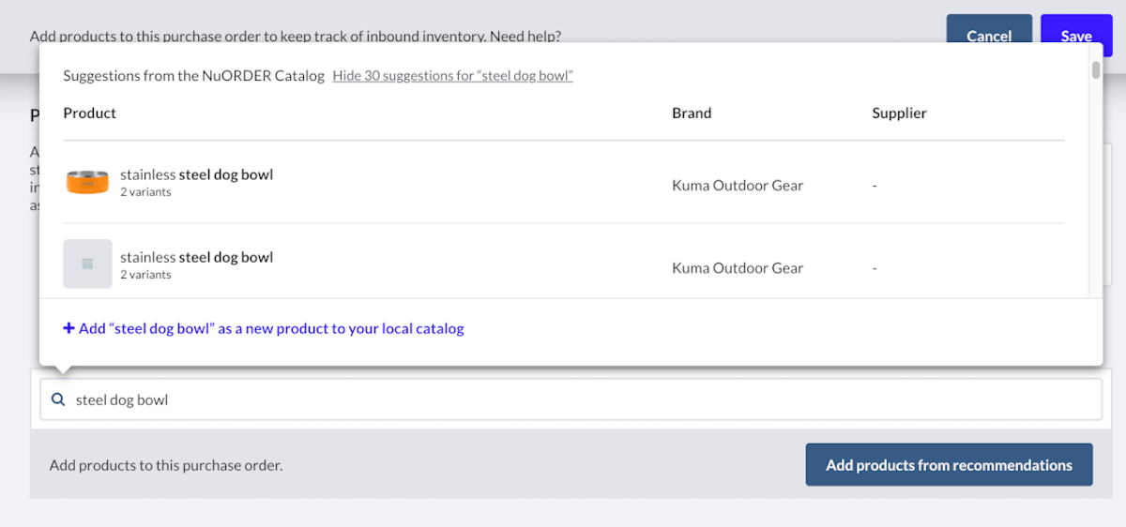Image resolution: width=1126 pixels, height=527 pixels.
Task: Add "steel dog bowl" to local catalog
Action: pos(271,329)
